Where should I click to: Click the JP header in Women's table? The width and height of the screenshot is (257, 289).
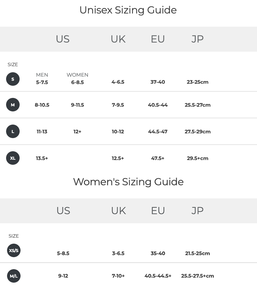[x=197, y=211]
